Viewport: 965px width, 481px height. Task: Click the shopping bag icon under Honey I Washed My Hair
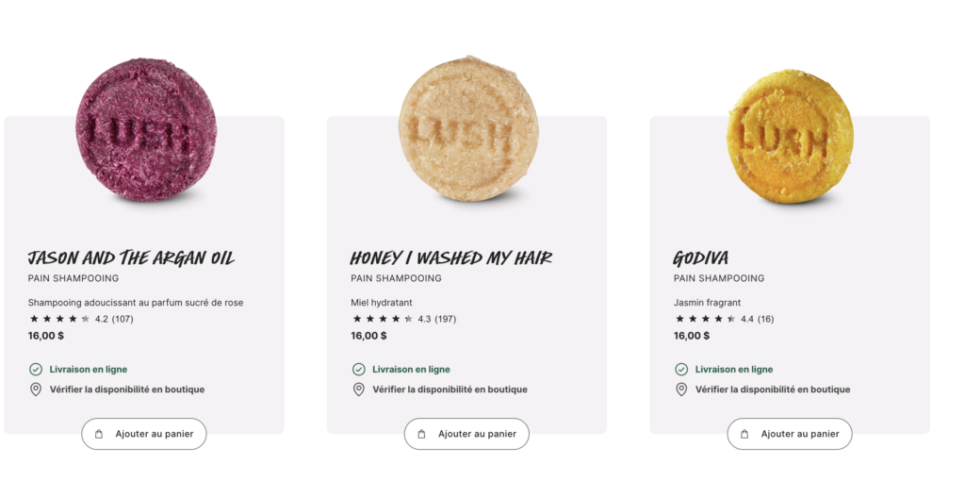[x=421, y=435]
